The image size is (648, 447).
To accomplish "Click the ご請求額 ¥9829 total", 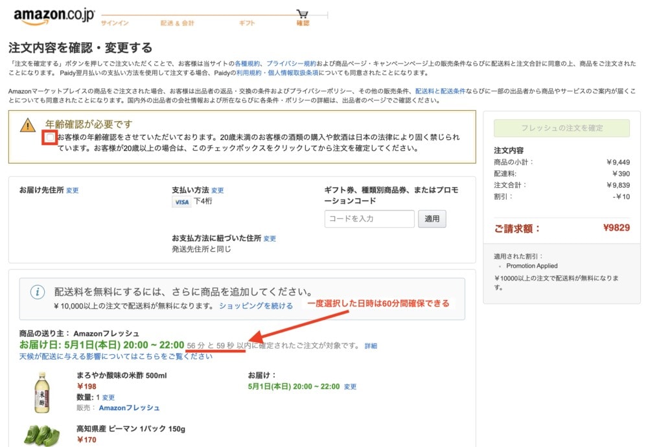I will click(616, 227).
